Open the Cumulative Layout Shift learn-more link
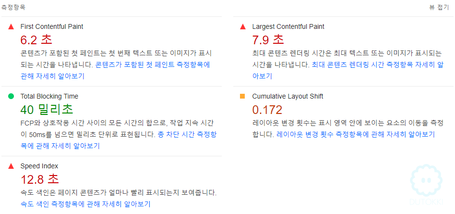455x214 pixels. click(x=356, y=135)
